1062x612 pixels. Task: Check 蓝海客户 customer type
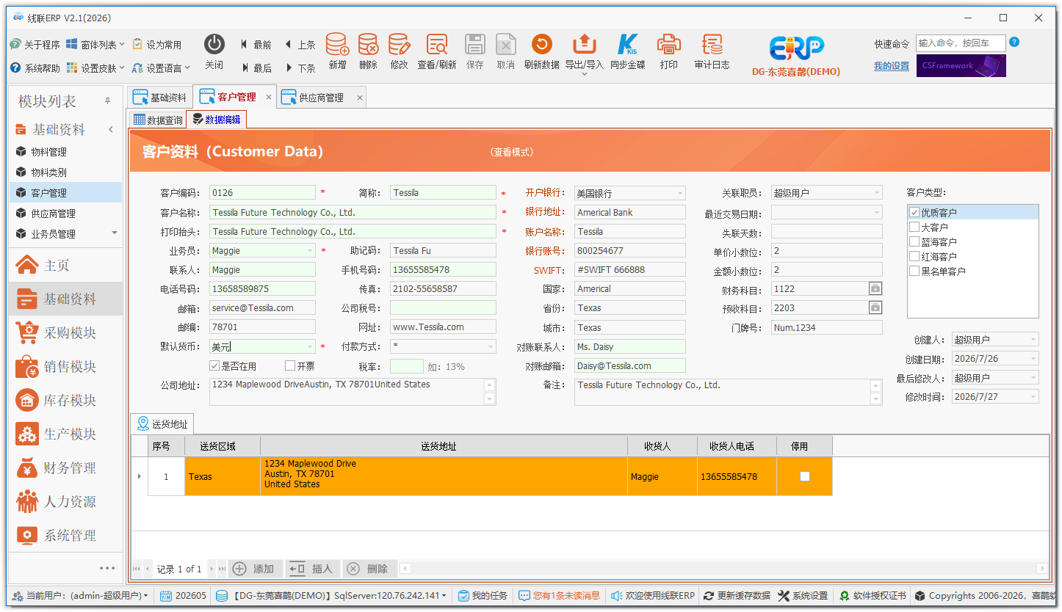coord(914,242)
